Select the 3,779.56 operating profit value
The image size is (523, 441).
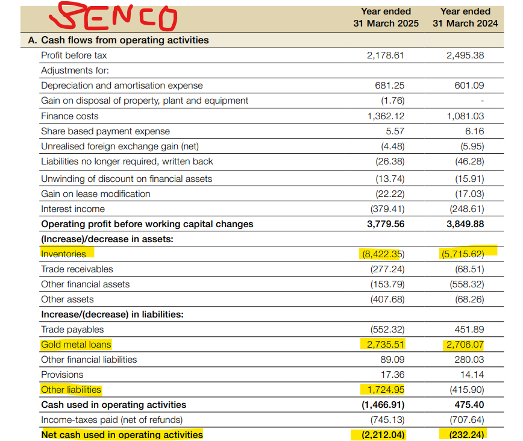pos(386,224)
